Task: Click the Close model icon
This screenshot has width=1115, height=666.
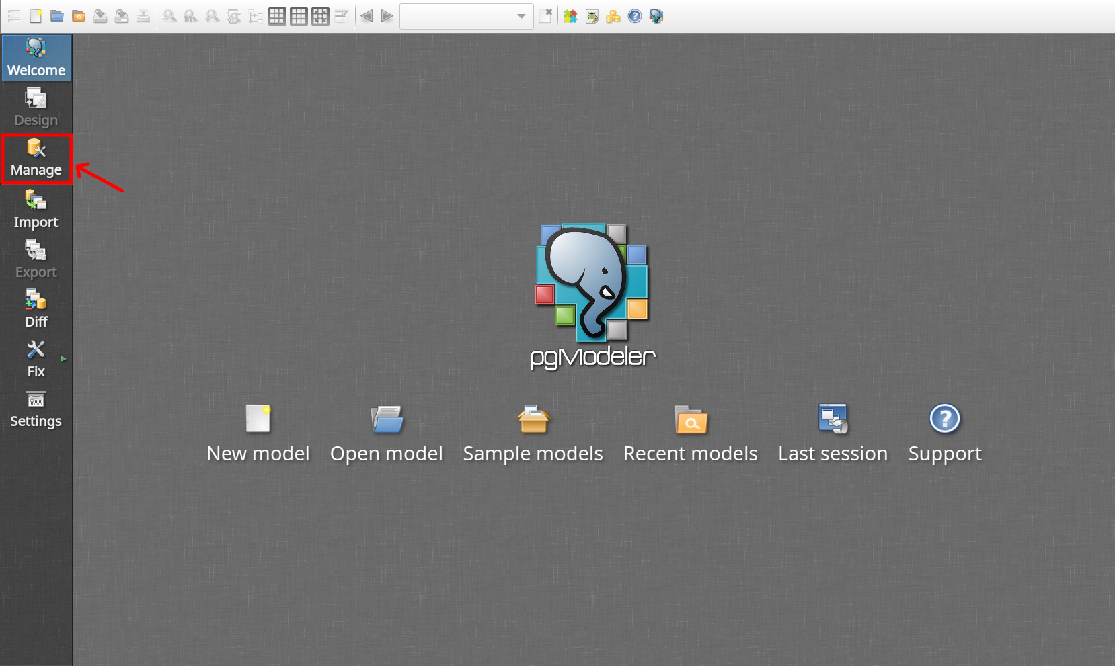Action: 546,16
